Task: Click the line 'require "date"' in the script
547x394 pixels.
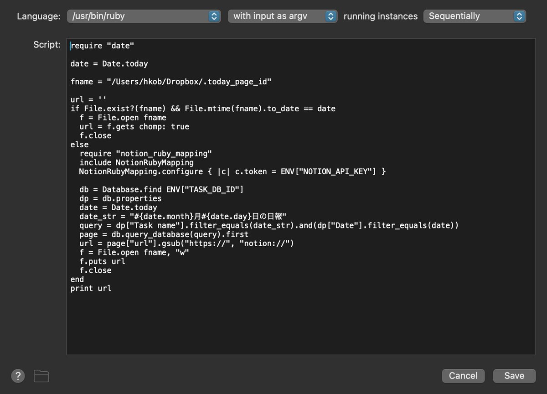Action: click(x=102, y=46)
